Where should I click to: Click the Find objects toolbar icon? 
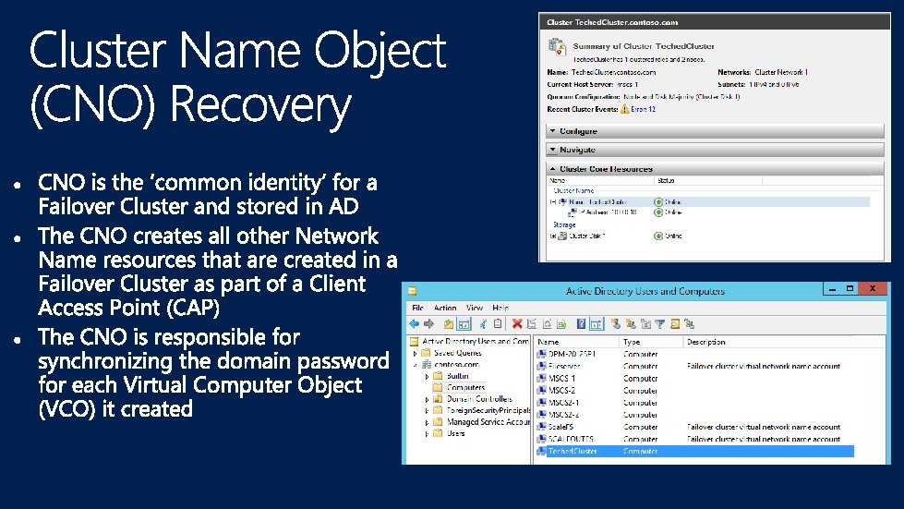[675, 324]
